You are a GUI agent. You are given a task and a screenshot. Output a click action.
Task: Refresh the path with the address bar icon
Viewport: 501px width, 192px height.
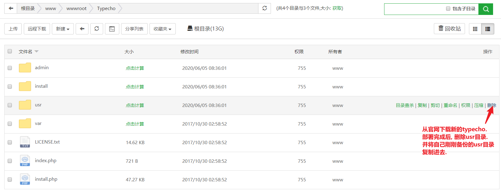pyautogui.click(x=265, y=8)
